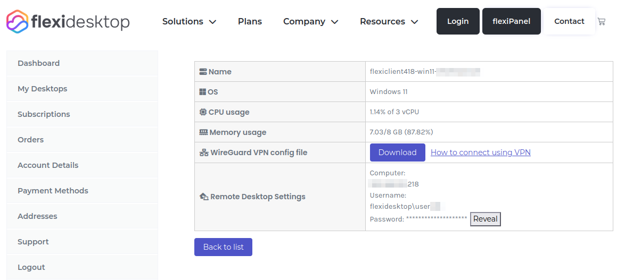Image resolution: width=633 pixels, height=280 pixels.
Task: Click the Back to list button
Action: (223, 247)
